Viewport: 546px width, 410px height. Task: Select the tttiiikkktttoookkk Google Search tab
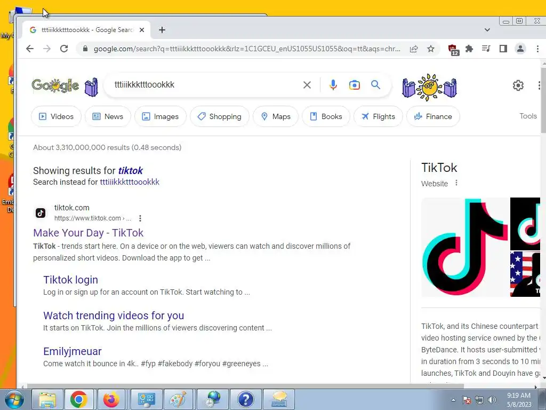(x=86, y=30)
